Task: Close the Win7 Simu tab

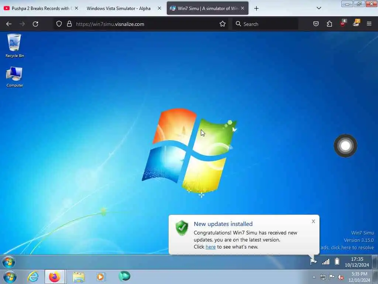Action: point(243,8)
